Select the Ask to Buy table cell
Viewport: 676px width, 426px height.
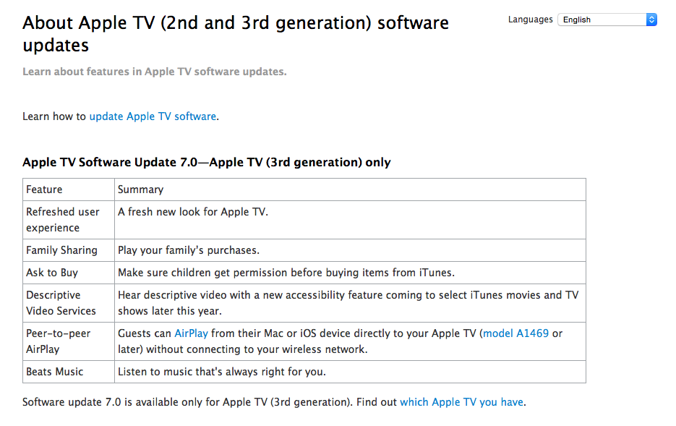tap(69, 273)
